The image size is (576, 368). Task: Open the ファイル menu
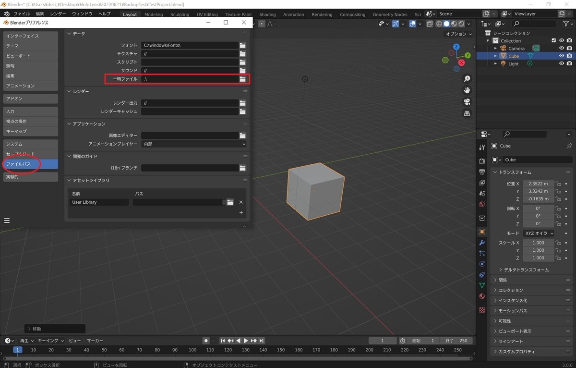pos(22,14)
